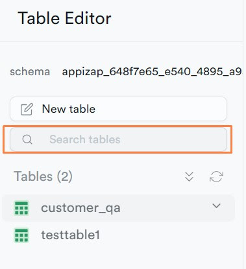Image resolution: width=246 pixels, height=269 pixels.
Task: Expand the customer_qa chevron menu
Action: pos(216,205)
